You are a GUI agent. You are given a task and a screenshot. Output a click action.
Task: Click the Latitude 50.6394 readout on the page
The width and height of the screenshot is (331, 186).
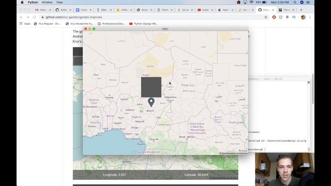tap(197, 175)
